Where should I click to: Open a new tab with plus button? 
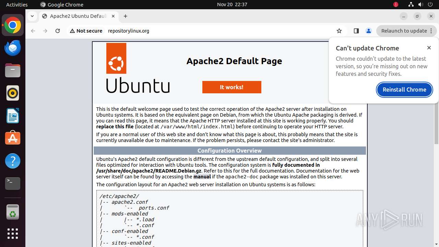pos(126,16)
